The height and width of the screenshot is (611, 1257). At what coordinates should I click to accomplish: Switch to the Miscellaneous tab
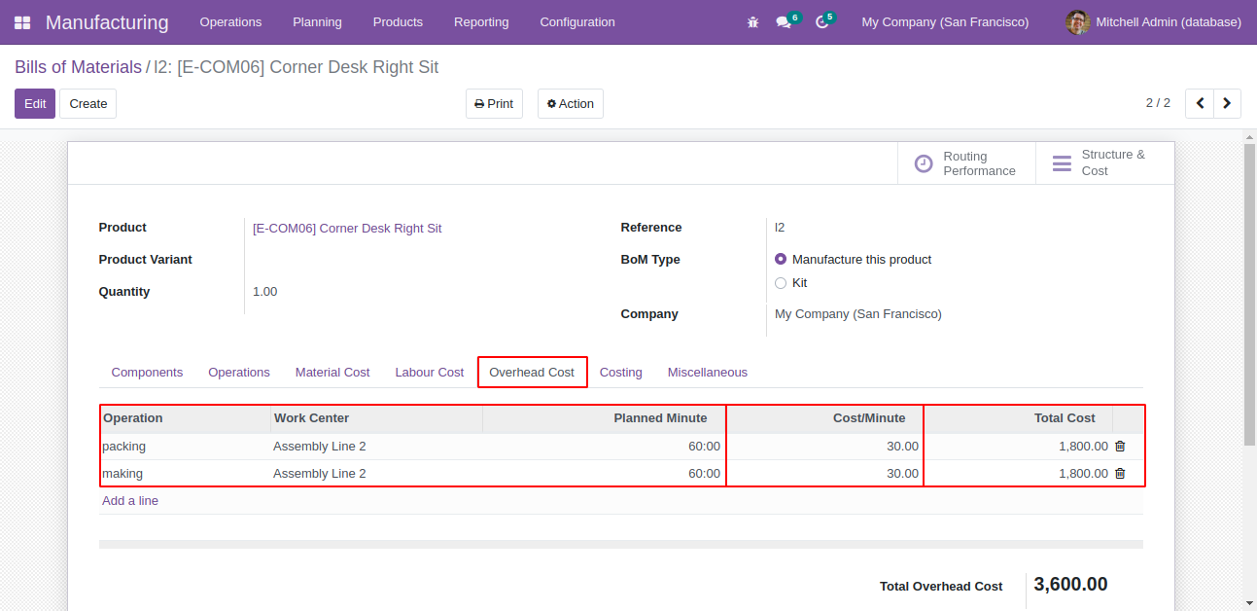click(x=708, y=373)
